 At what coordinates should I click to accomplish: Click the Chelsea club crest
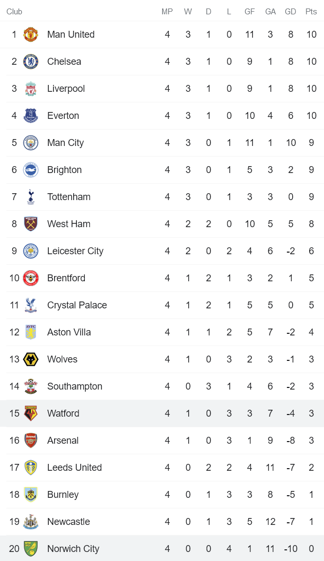[x=31, y=62]
